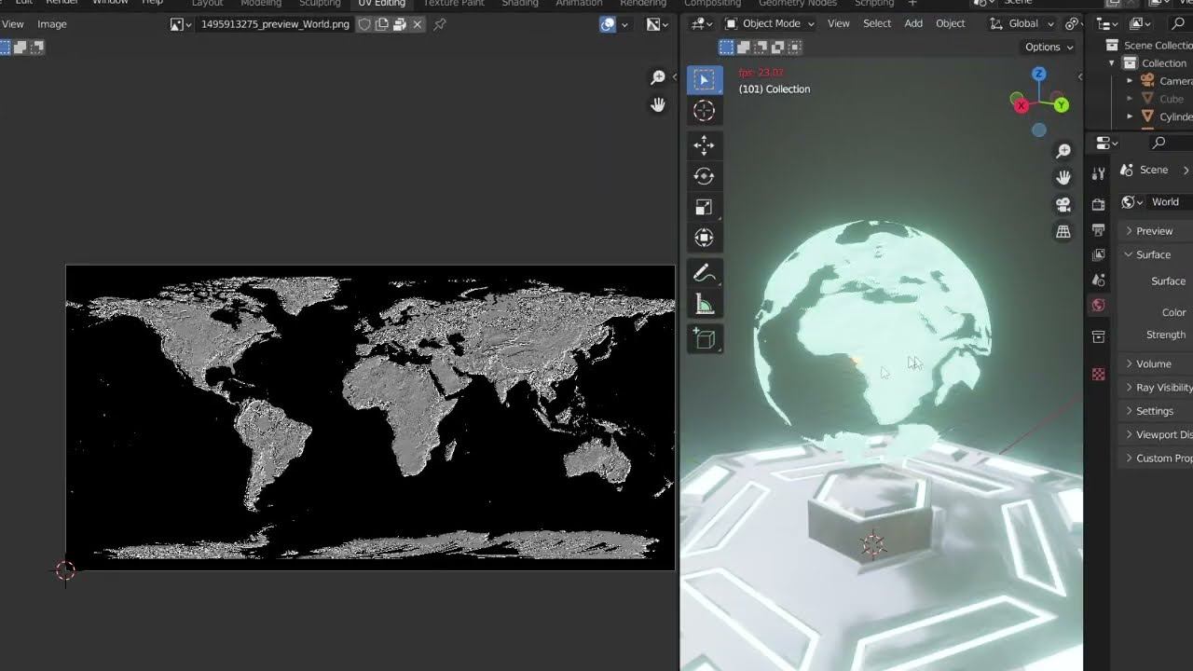Enable intersect selection mode in viewport header
This screenshot has width=1193, height=671.
(794, 47)
